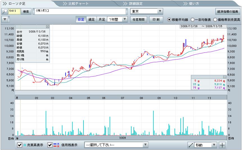Click the stock code input field
This screenshot has height=150, width=242.
point(14,11)
